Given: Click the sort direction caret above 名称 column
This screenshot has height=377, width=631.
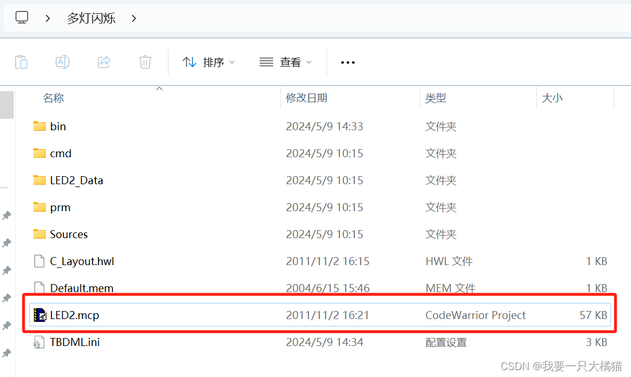Looking at the screenshot, I should pyautogui.click(x=159, y=88).
